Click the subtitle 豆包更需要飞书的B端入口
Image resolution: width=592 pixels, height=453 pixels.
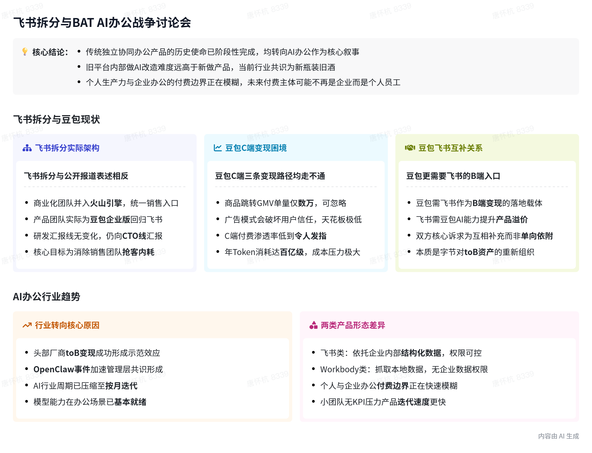[453, 176]
